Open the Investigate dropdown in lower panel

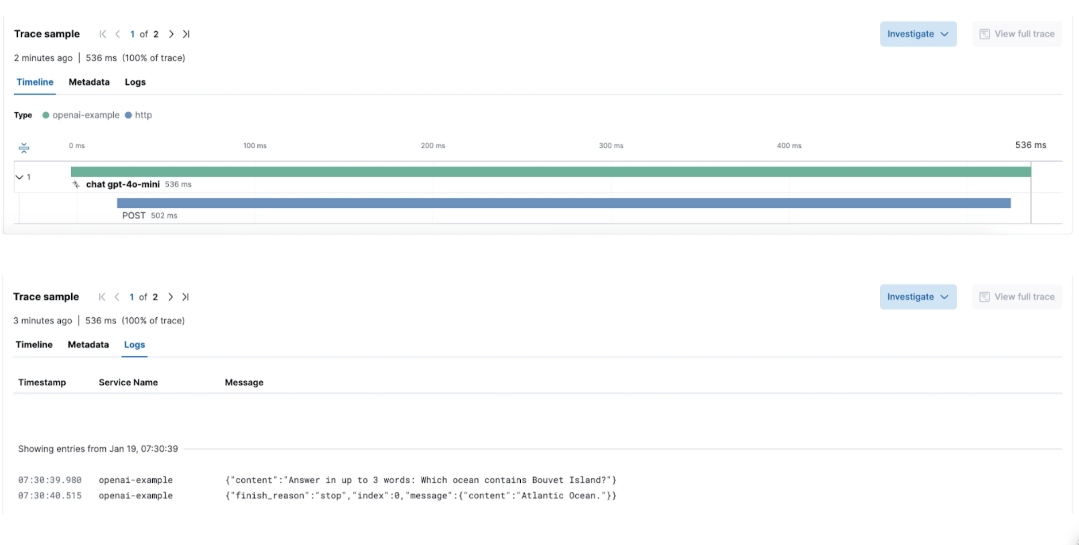pos(918,297)
